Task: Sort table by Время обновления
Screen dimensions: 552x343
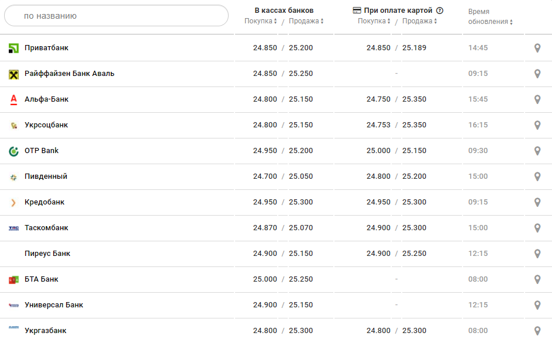Action: pos(490,22)
